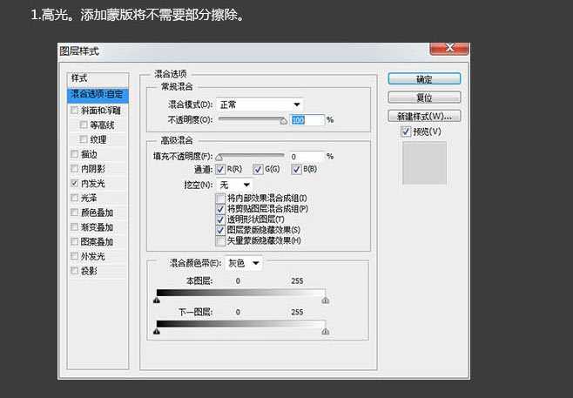573x398 pixels.
Task: Check 将内部效果混合成组(I) option
Action: 220,199
